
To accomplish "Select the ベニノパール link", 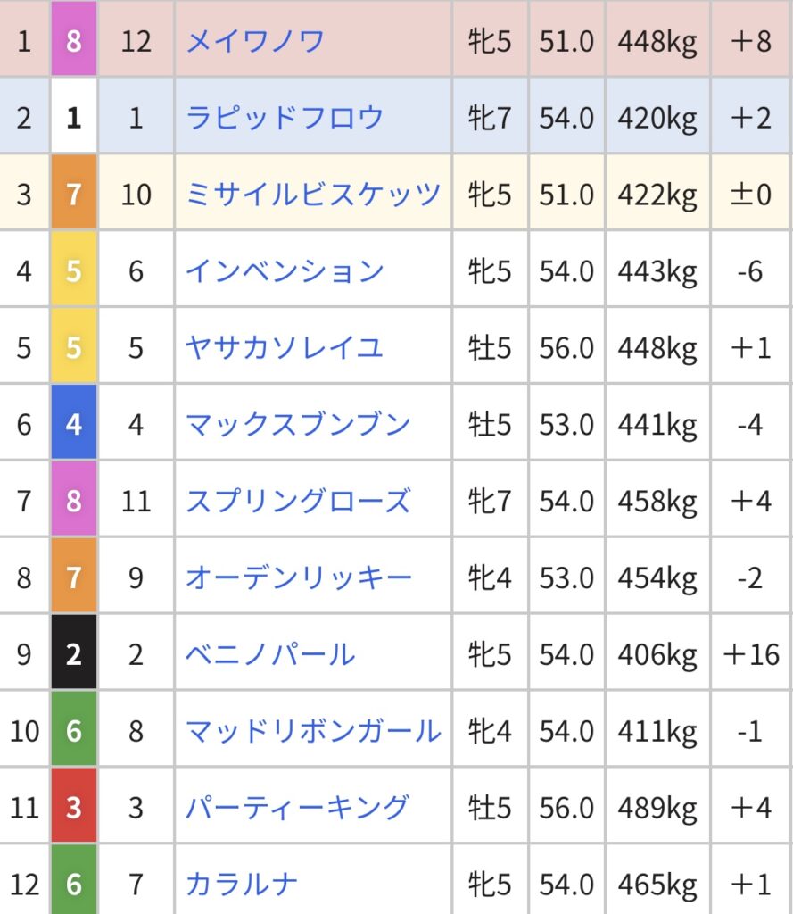I will [x=270, y=654].
